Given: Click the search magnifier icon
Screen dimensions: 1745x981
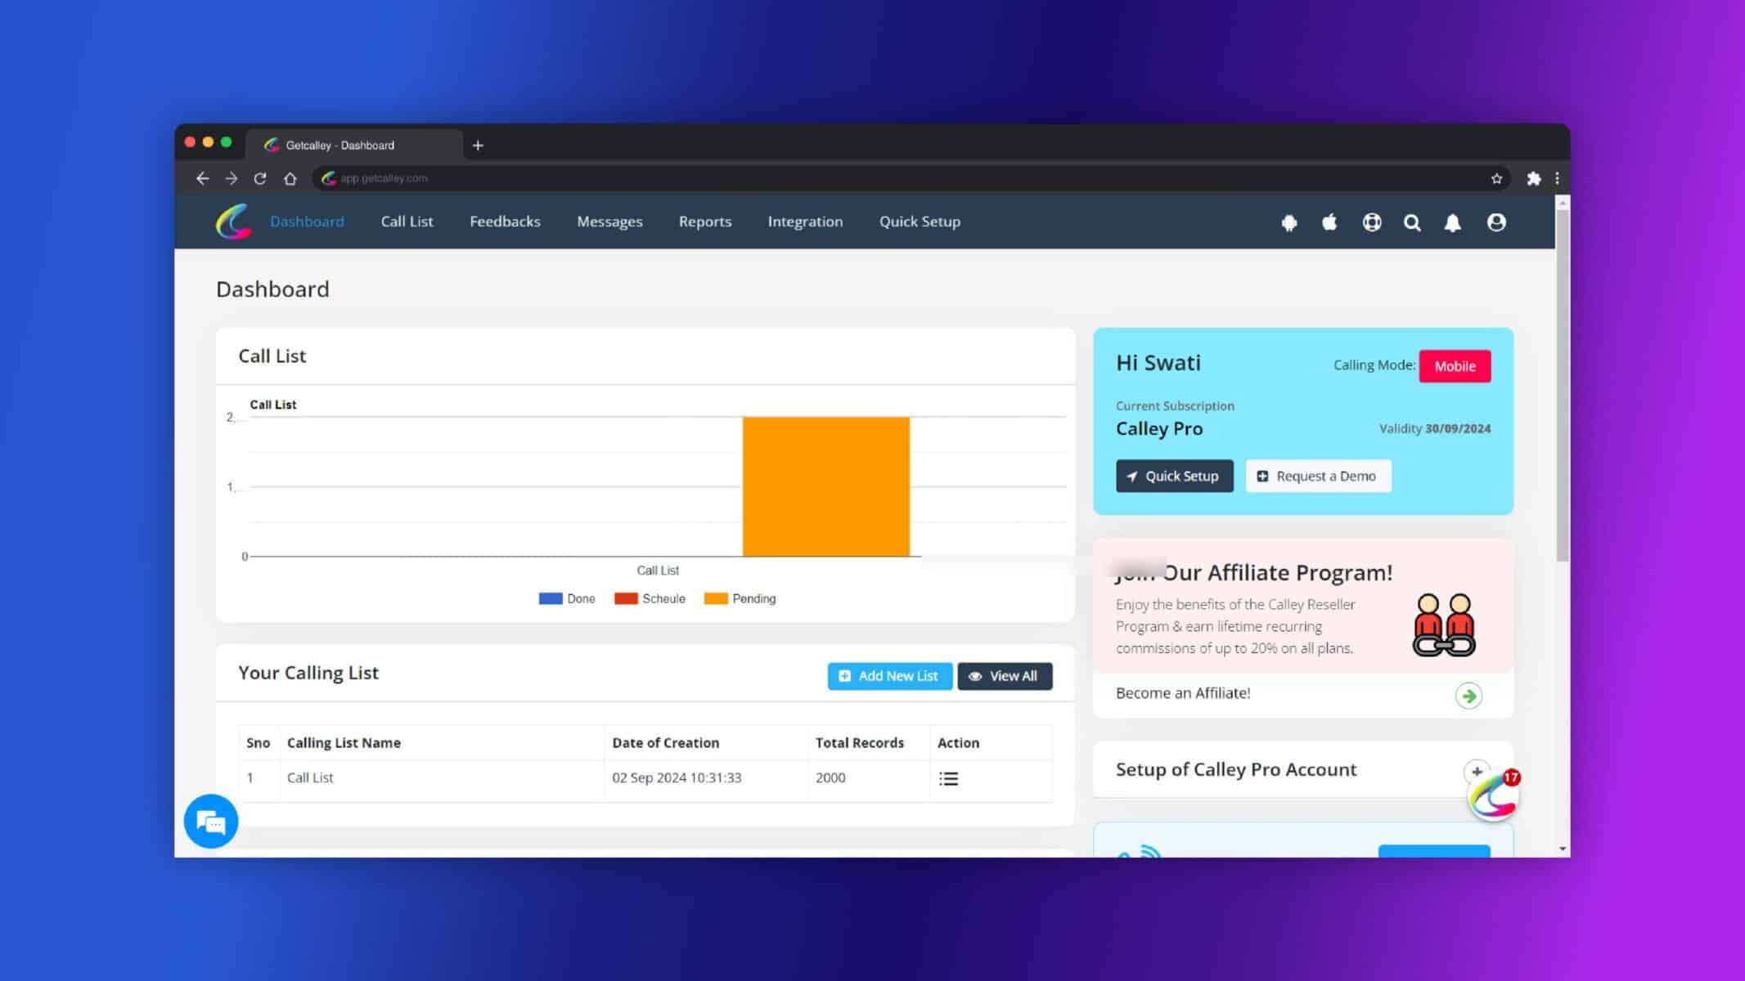Looking at the screenshot, I should pos(1412,222).
